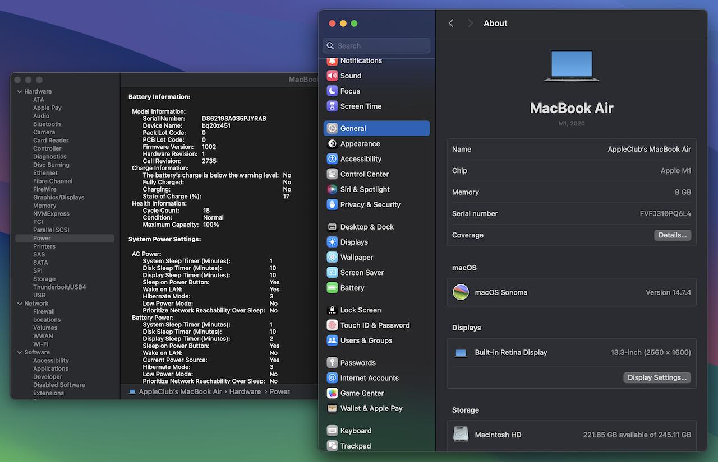Select Apple Pay in System Information sidebar
The image size is (718, 462).
[x=47, y=108]
